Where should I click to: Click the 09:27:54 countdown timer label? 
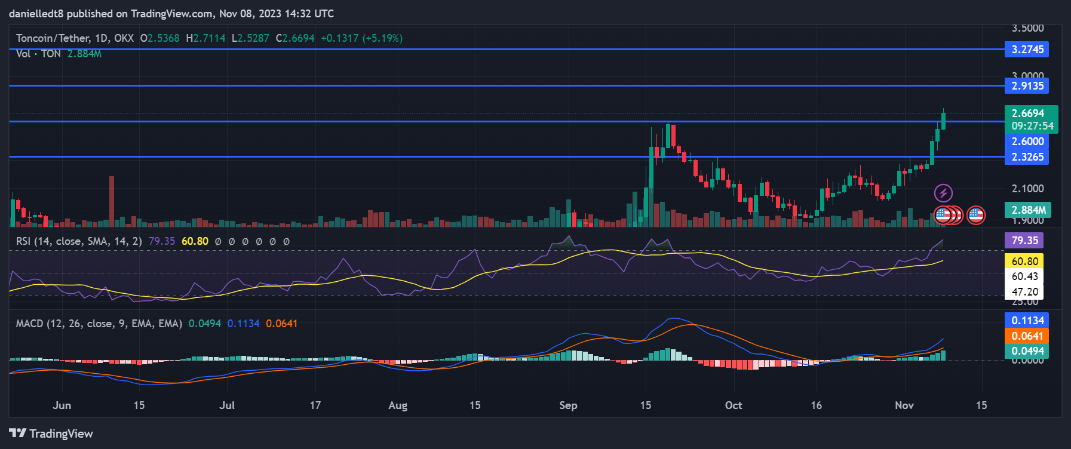(x=1032, y=126)
